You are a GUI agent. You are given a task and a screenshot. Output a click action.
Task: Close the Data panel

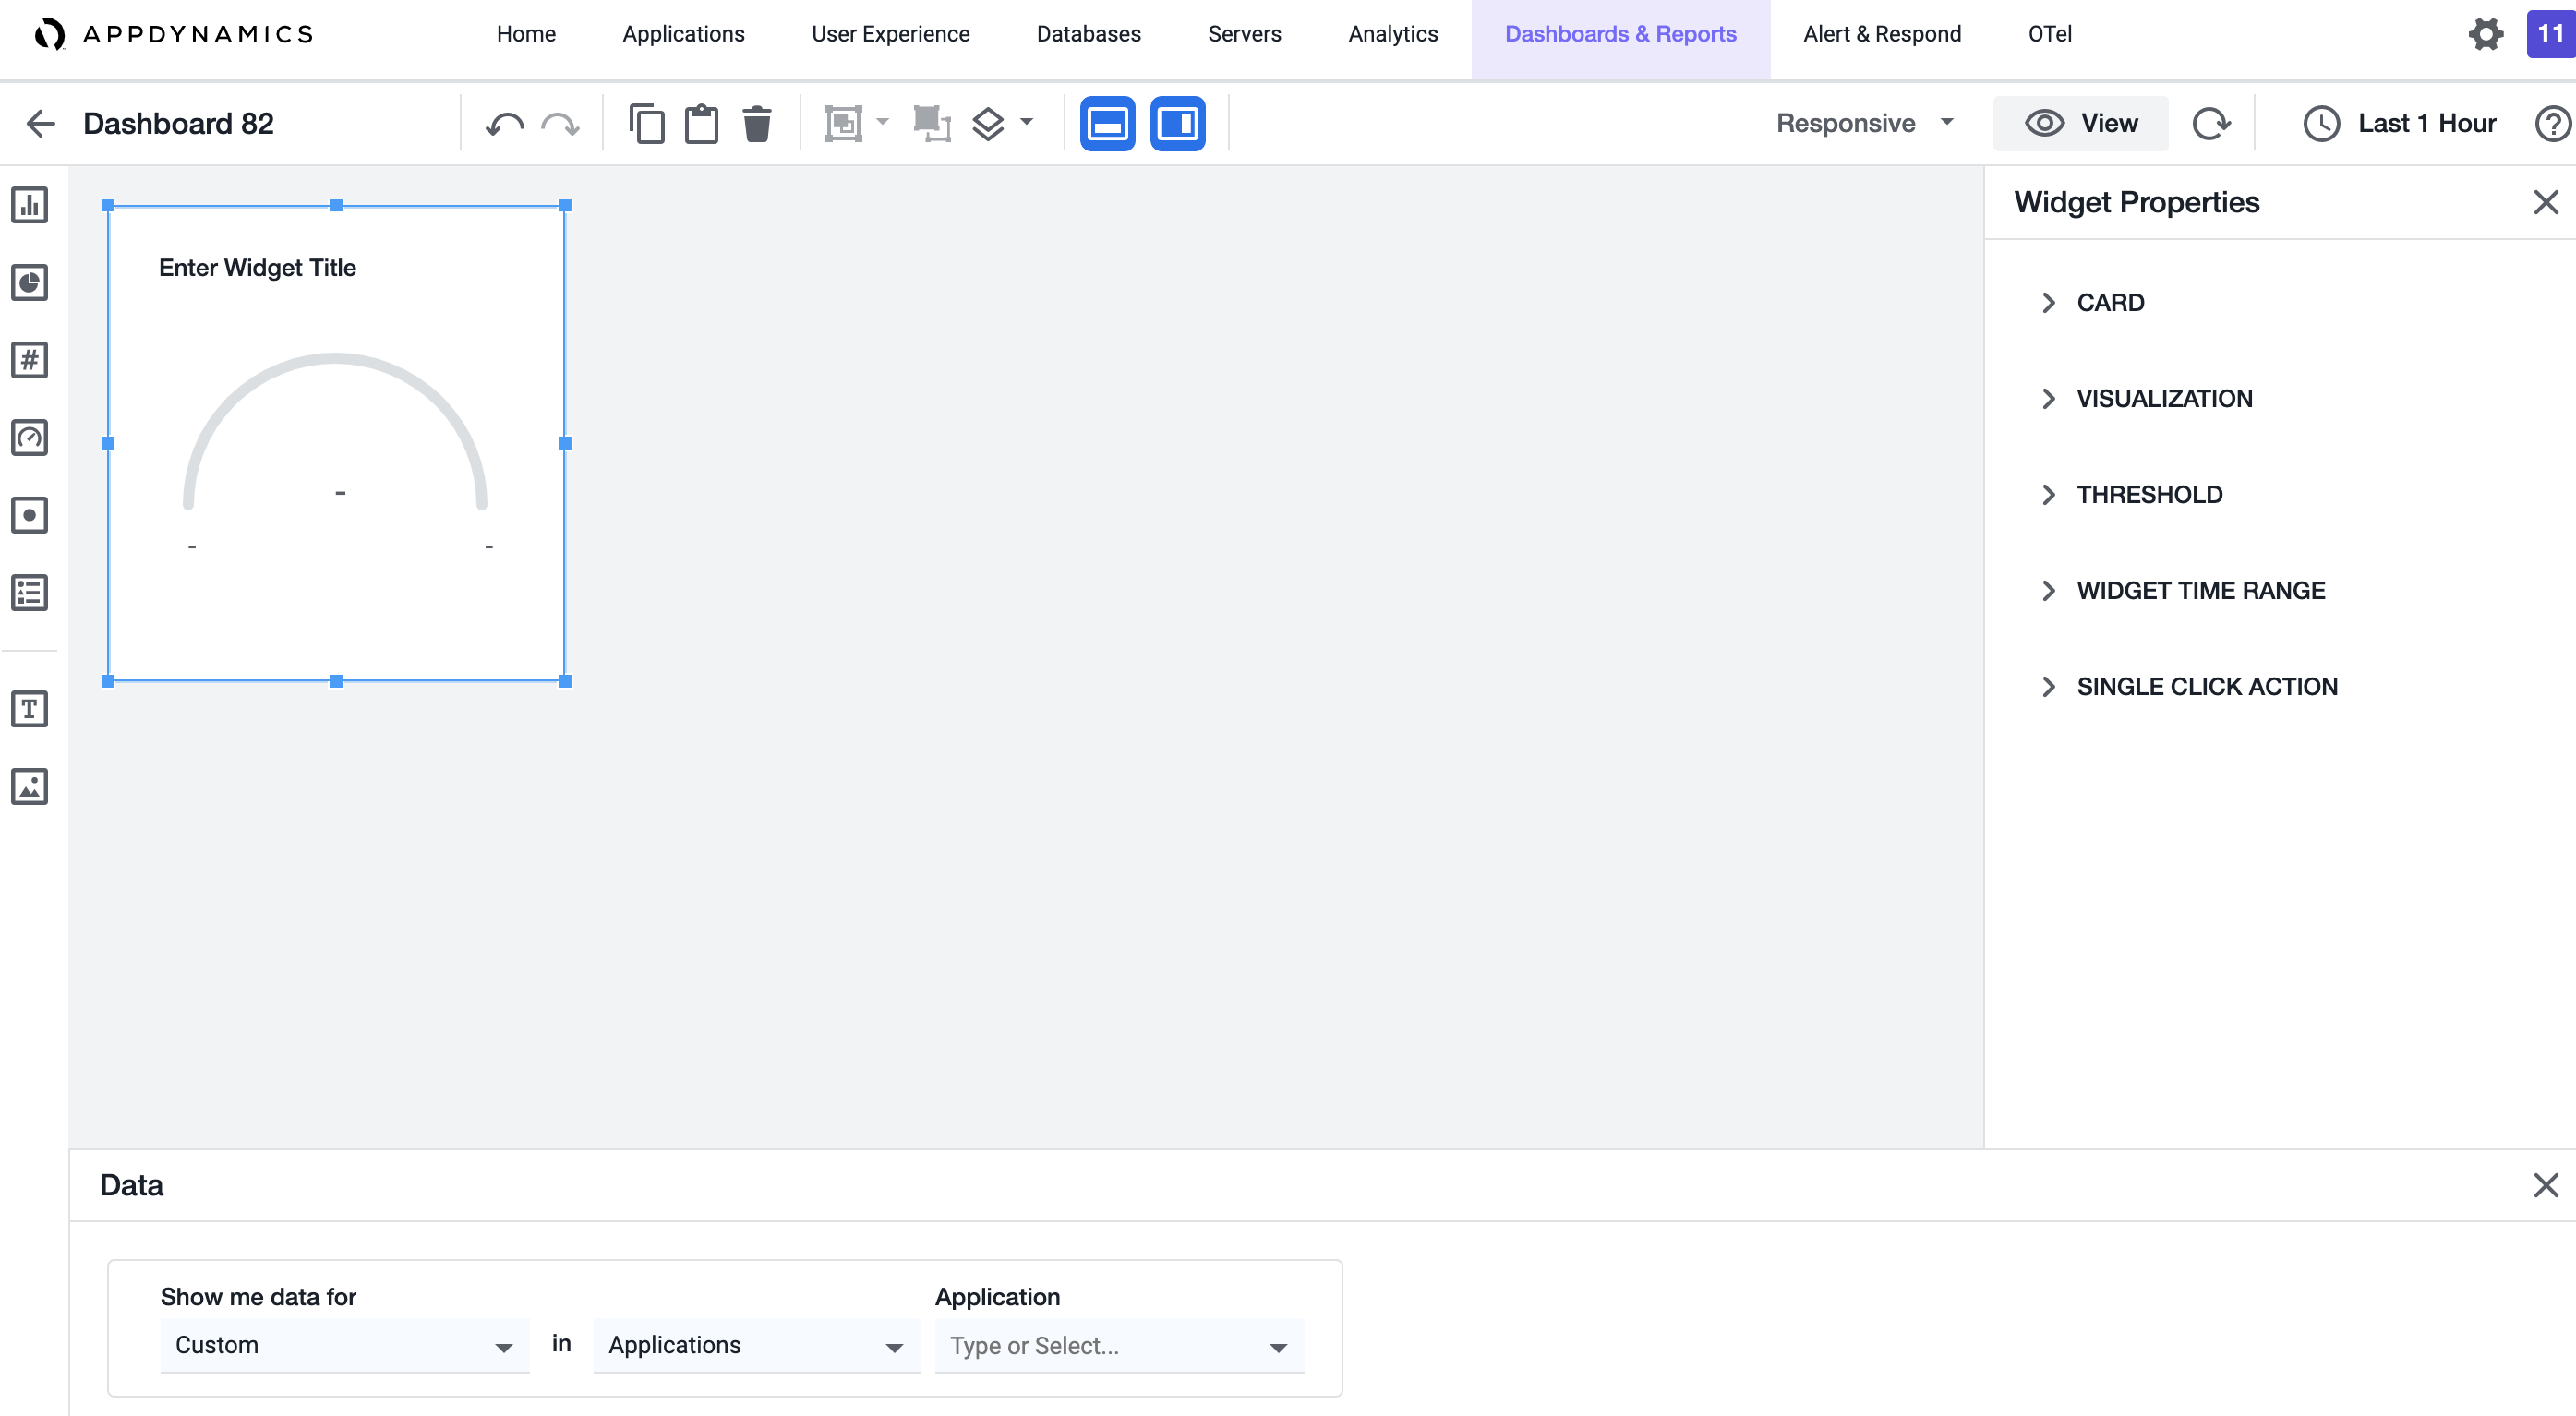click(x=2546, y=1185)
